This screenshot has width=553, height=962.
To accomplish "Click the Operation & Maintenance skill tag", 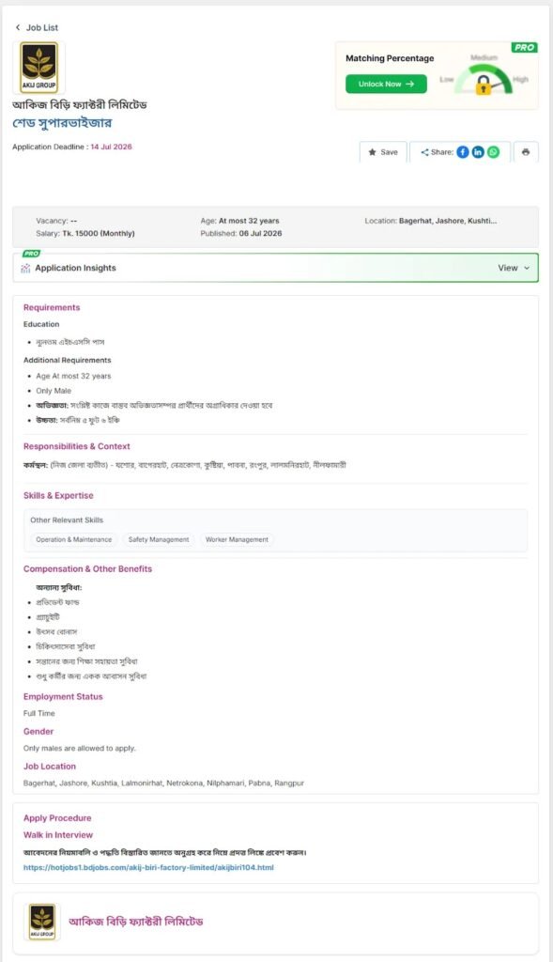I will (x=73, y=539).
